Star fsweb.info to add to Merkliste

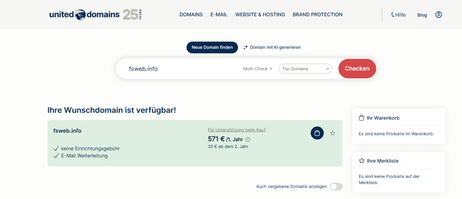tap(333, 133)
